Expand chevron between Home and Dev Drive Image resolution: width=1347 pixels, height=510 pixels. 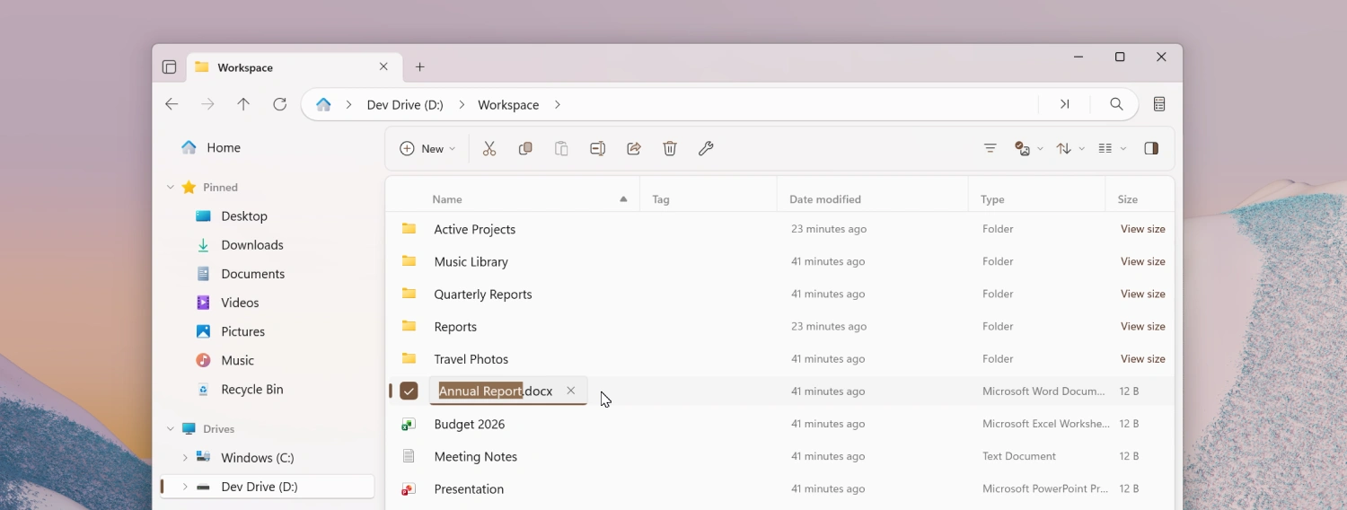348,105
